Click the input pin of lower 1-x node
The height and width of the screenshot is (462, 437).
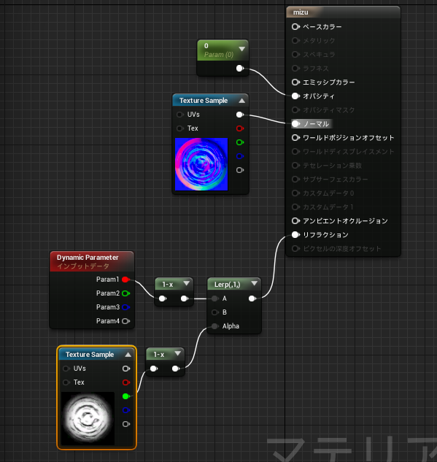154,369
